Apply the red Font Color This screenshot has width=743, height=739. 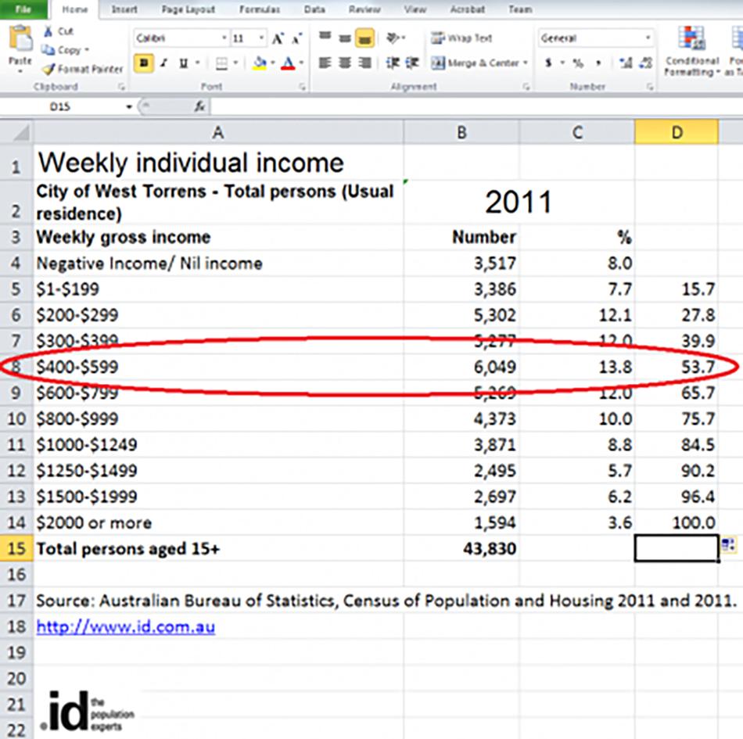[x=288, y=63]
